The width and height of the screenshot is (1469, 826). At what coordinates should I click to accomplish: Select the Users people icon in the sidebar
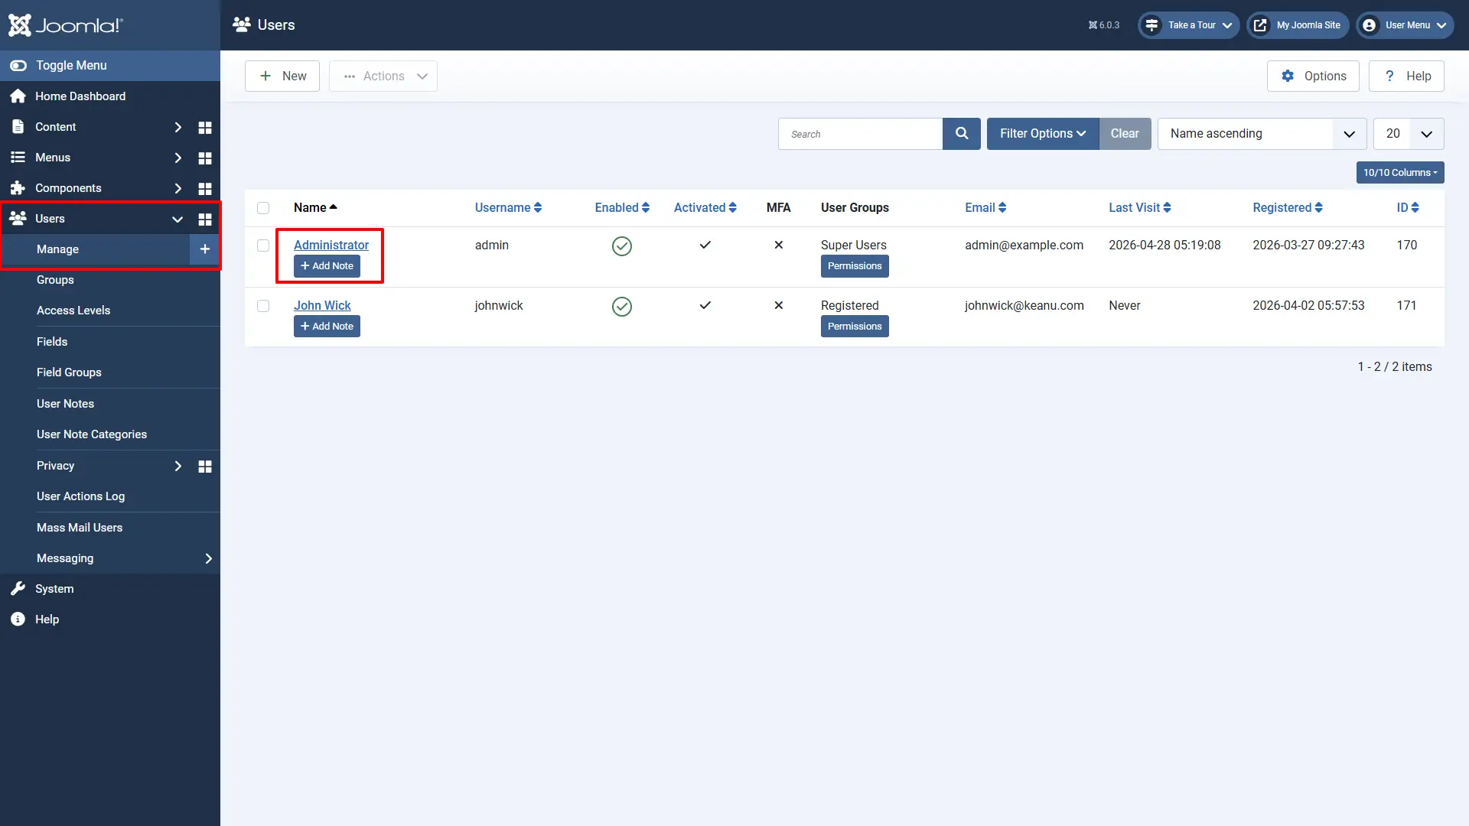(x=17, y=219)
